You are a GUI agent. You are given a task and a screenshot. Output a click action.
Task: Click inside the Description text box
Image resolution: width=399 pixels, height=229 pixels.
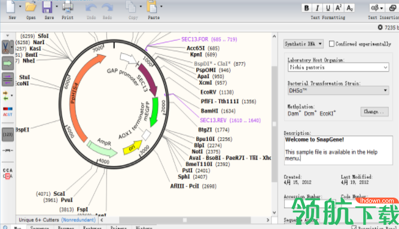[x=338, y=150]
